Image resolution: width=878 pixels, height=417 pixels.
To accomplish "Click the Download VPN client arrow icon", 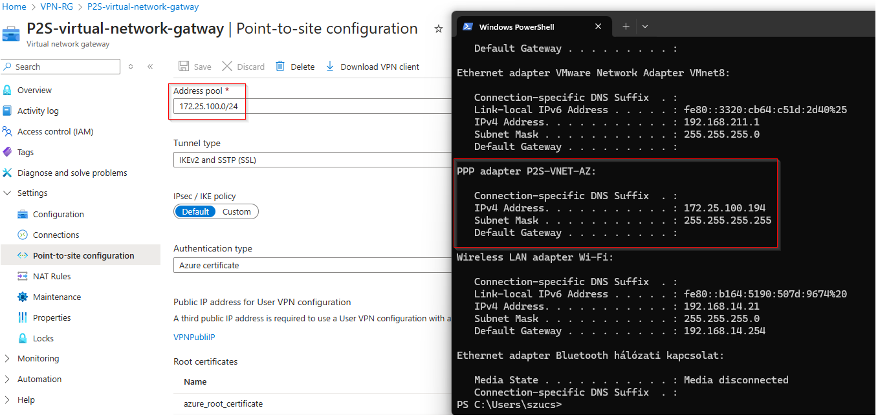I will coord(330,67).
